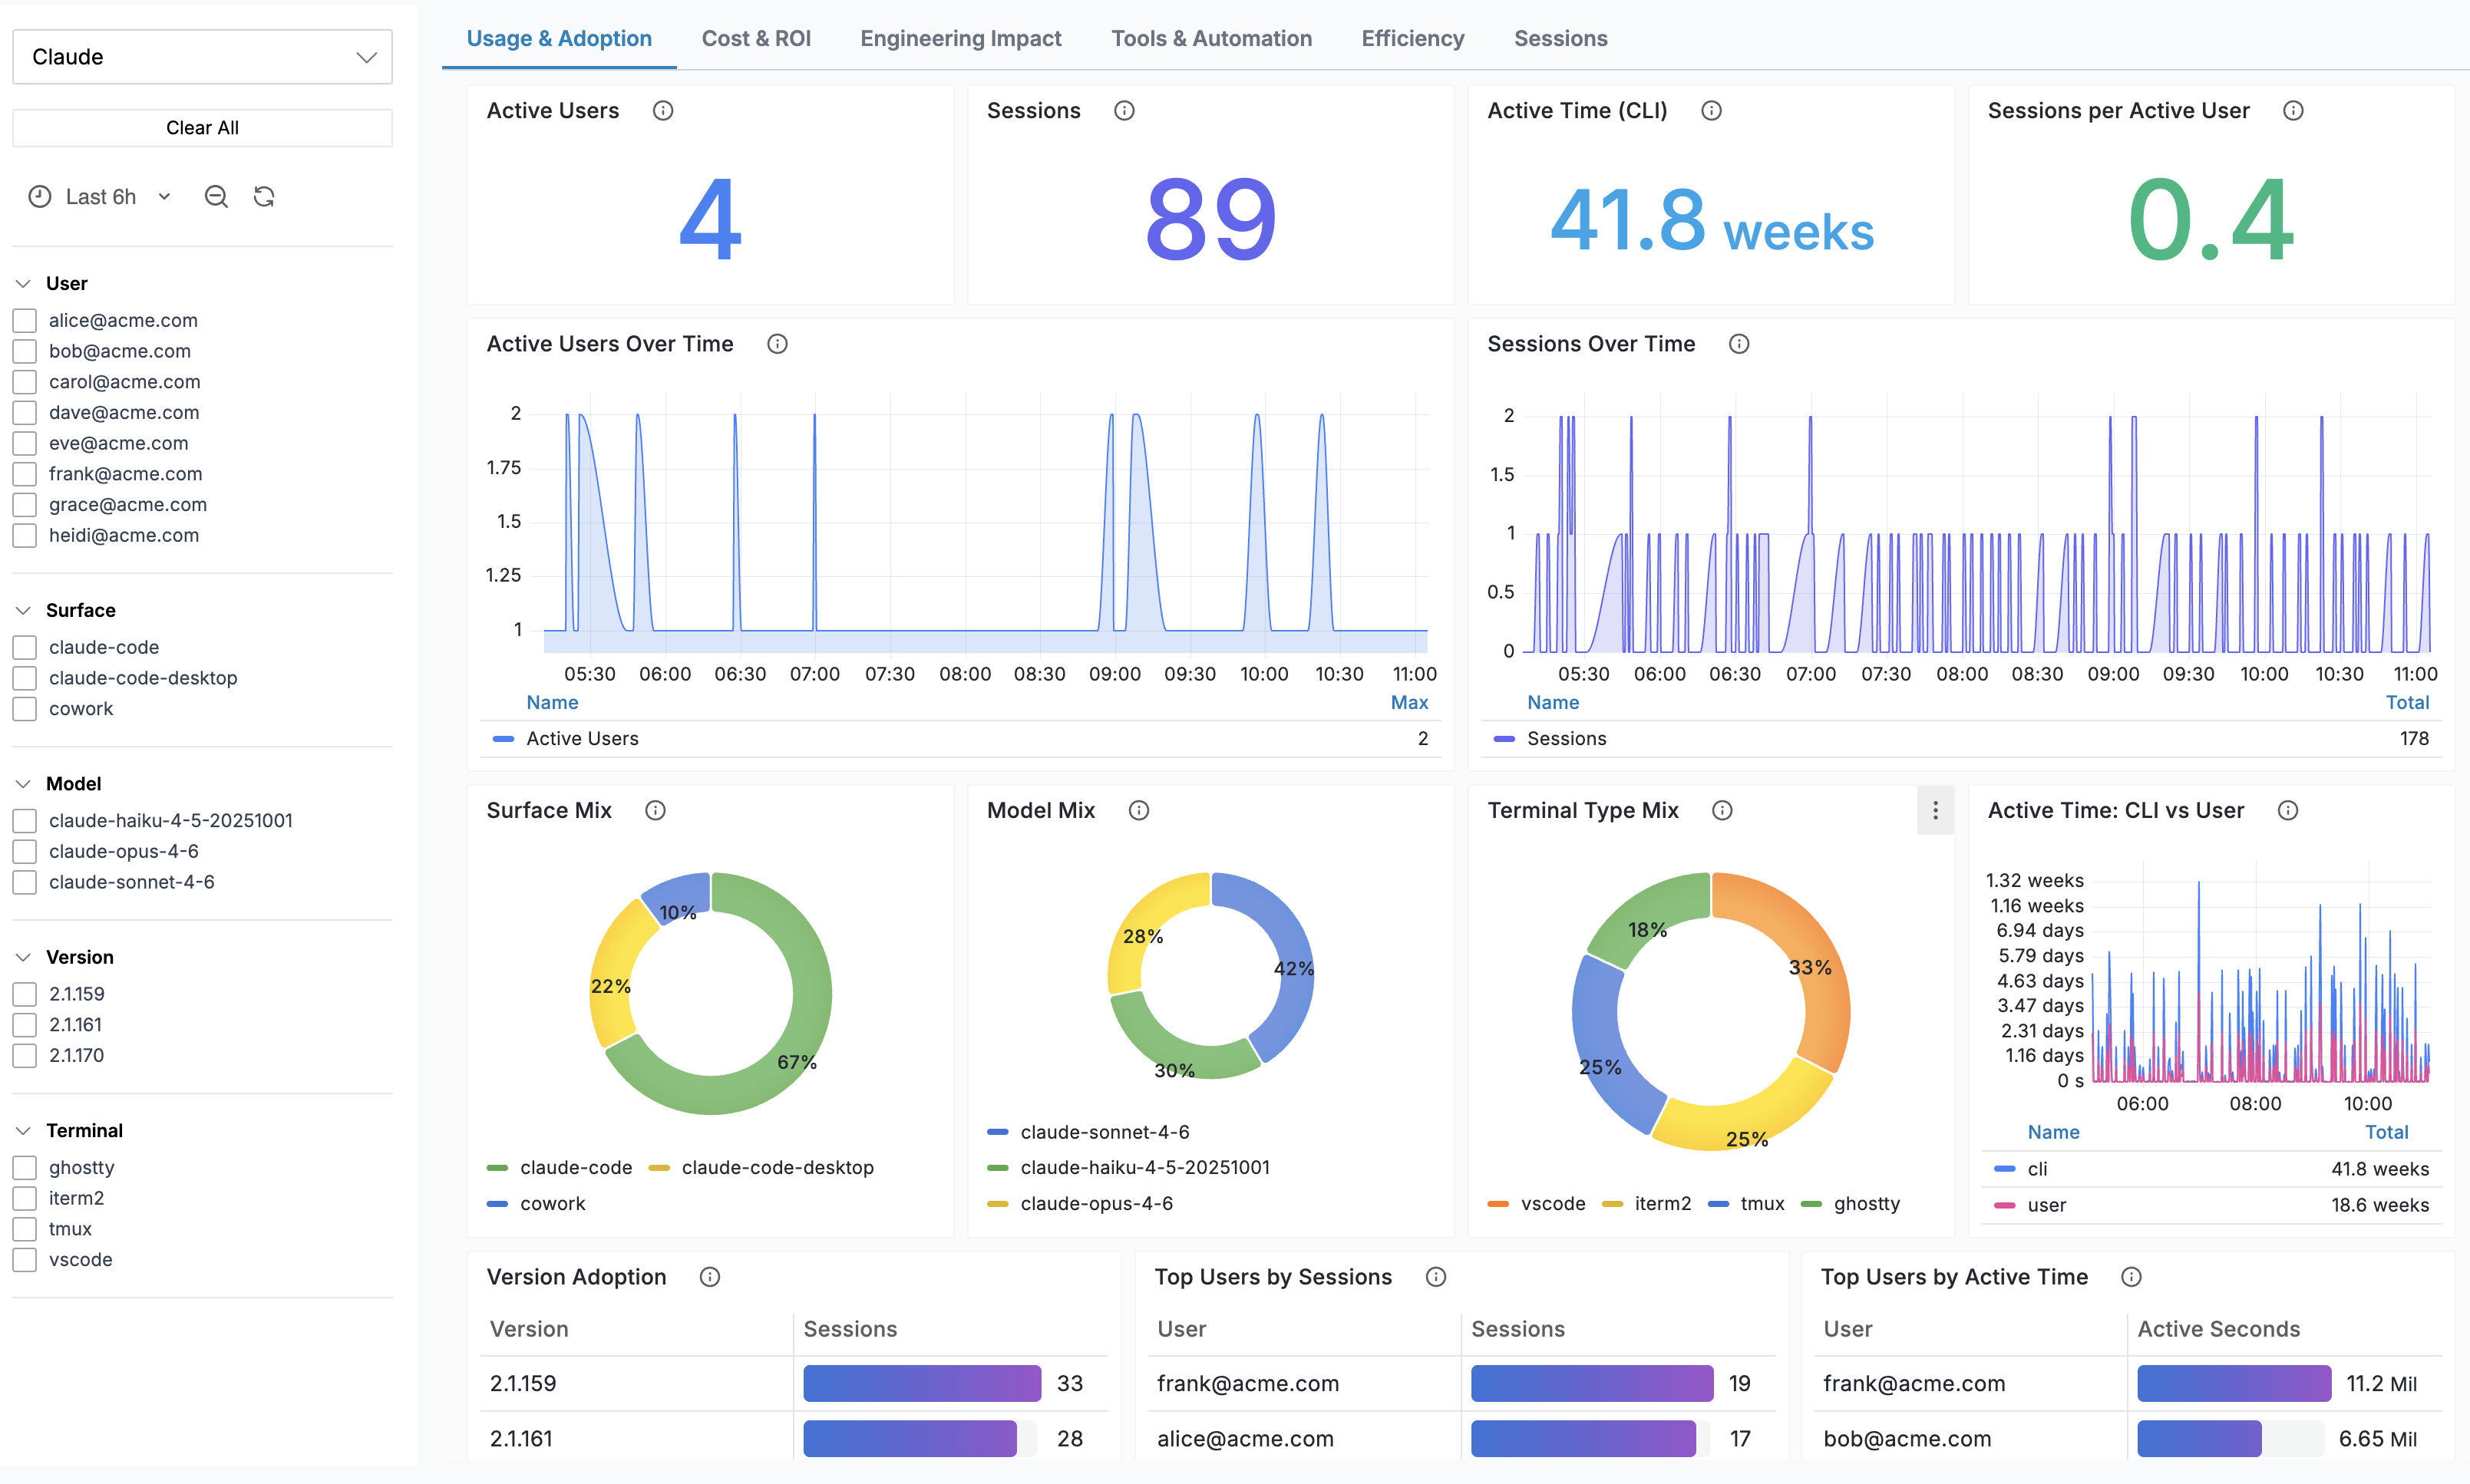Collapse the Surface filter section
The width and height of the screenshot is (2470, 1484).
point(23,611)
